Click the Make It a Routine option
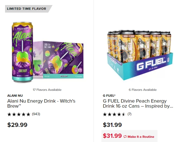 (139, 137)
